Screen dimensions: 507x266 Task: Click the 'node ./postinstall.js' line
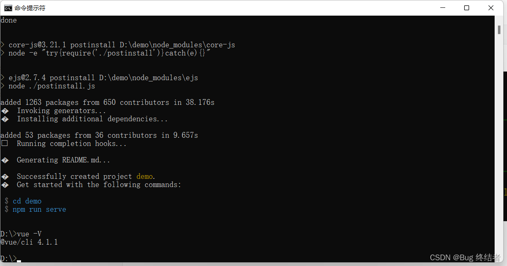click(x=51, y=86)
